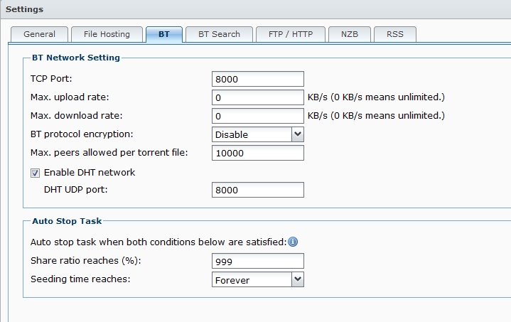Click the Forever seeding time arrow
The width and height of the screenshot is (511, 322).
(297, 280)
